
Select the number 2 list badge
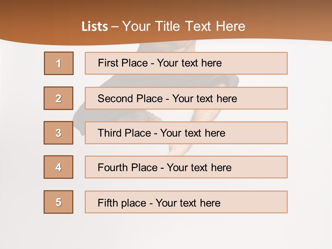click(x=58, y=98)
